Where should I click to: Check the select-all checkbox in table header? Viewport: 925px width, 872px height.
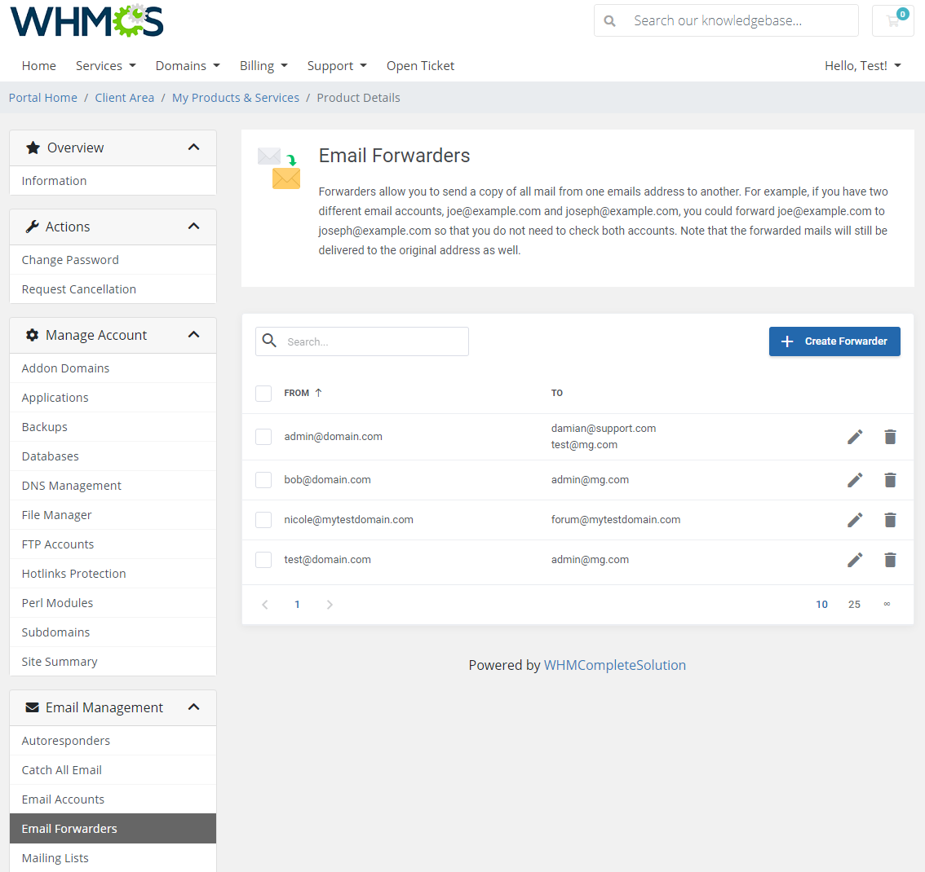click(x=263, y=393)
